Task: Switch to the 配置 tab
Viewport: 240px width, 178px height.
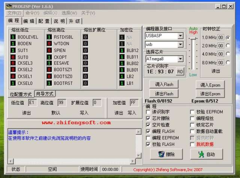Action: point(44,21)
